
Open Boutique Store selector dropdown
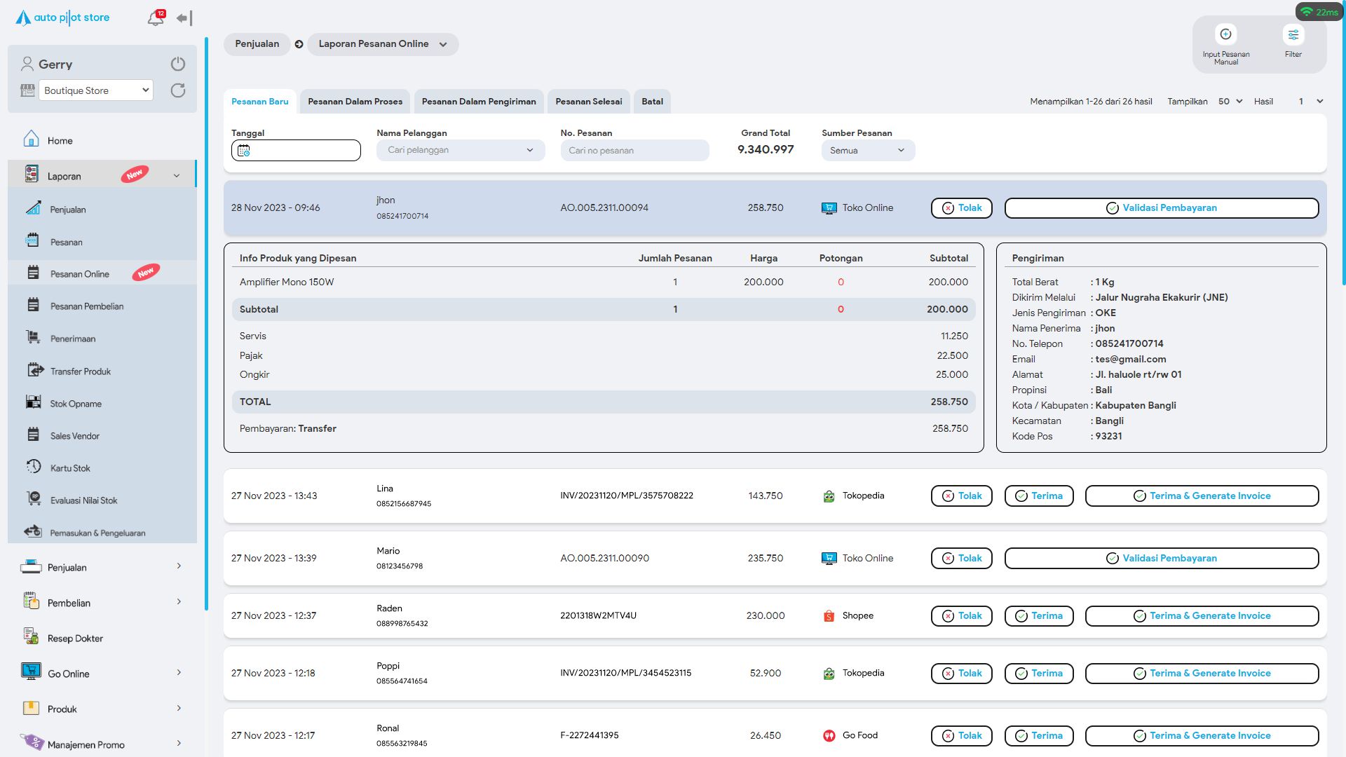tap(96, 90)
